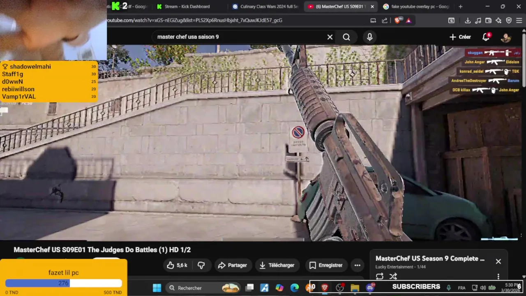Screen dimensions: 526x296
Task: Toggle playlist shuffle
Action: [393, 277]
